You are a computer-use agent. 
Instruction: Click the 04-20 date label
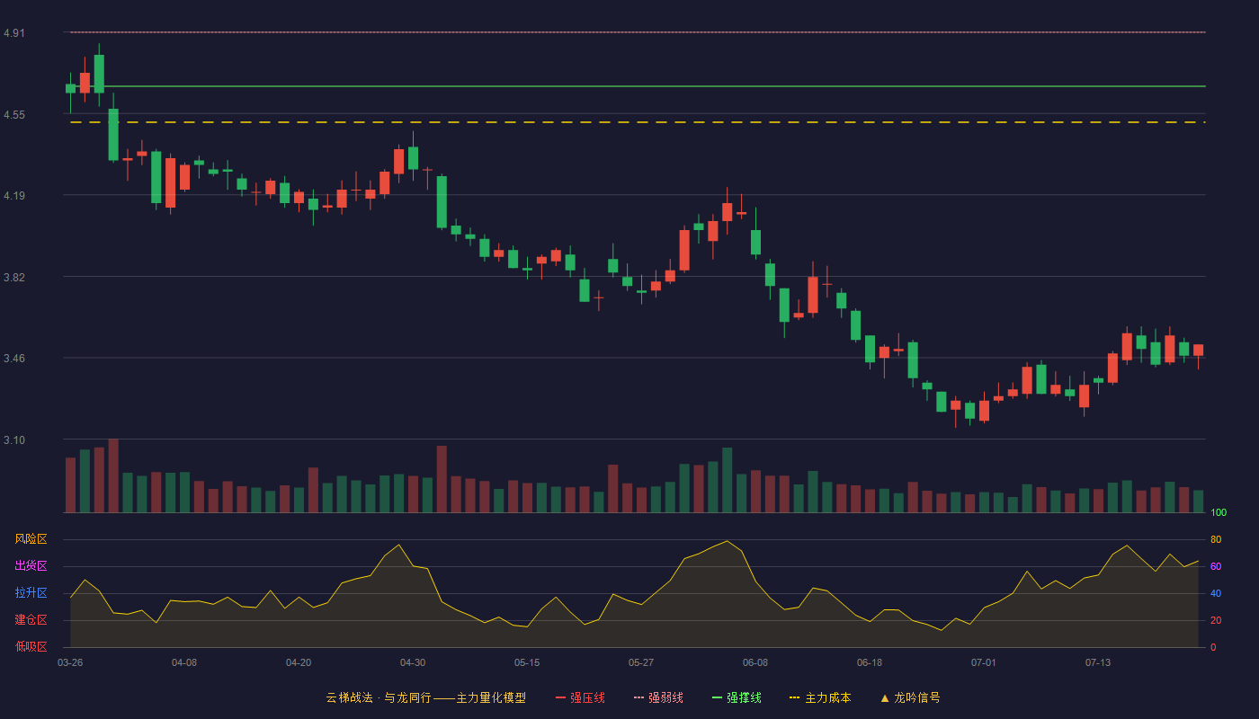click(299, 662)
